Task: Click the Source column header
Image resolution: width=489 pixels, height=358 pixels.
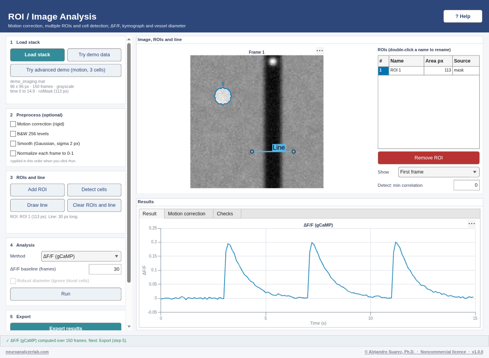Action: 466,61
